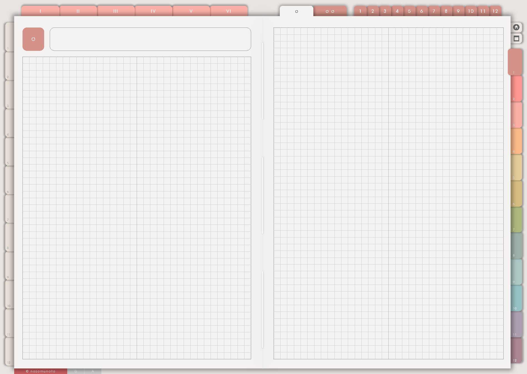This screenshot has width=527, height=374.
Task: Open left edge tab 5
Action: pyautogui.click(x=10, y=151)
